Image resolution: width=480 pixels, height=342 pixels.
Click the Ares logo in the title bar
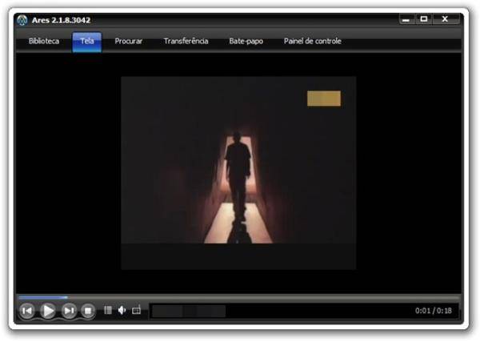[22, 20]
